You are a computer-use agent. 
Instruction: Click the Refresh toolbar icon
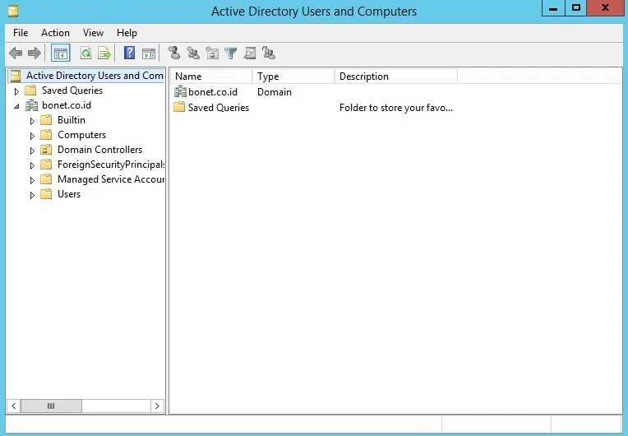85,53
